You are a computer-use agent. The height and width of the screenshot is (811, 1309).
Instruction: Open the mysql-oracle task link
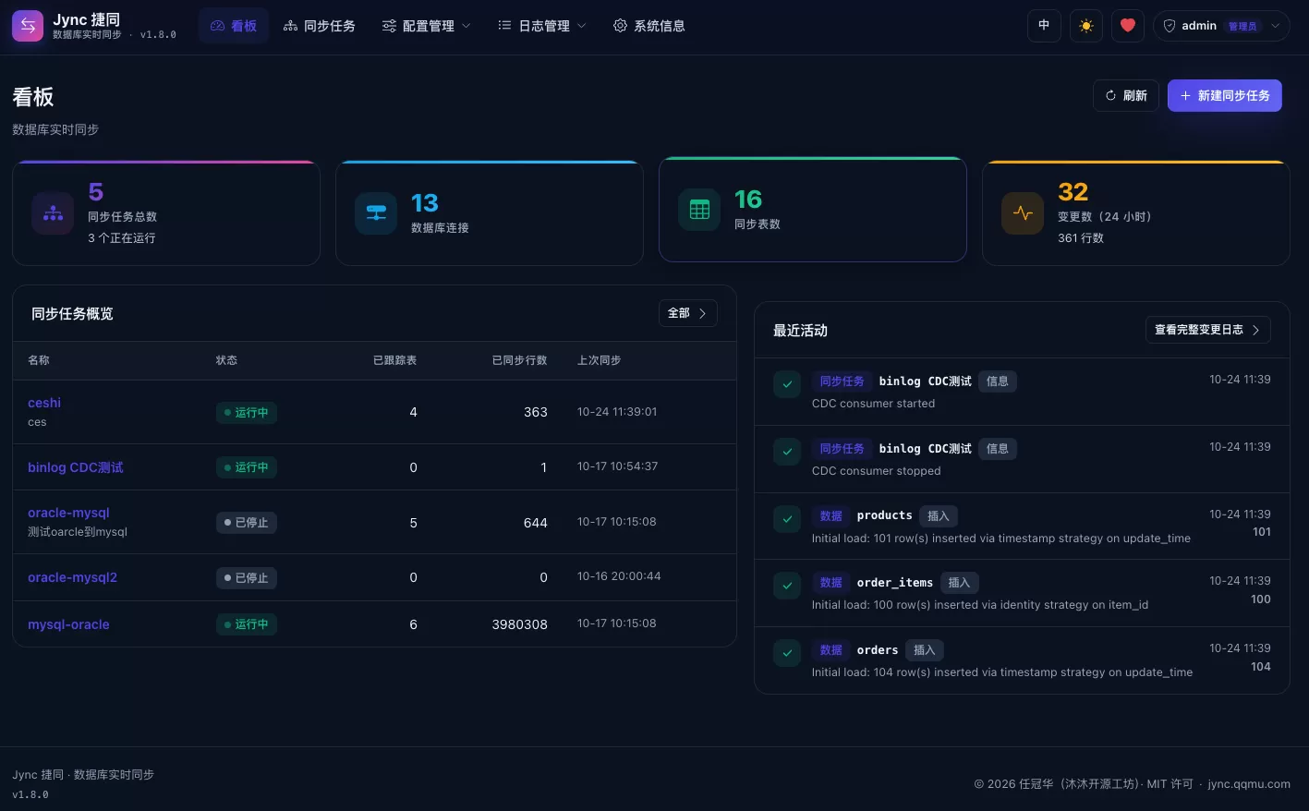(x=68, y=624)
